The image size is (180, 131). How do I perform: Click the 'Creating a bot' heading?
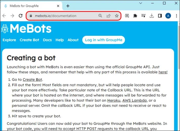[31, 58]
